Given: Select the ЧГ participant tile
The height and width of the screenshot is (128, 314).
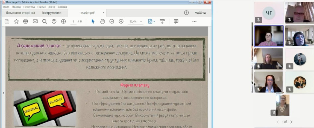Looking at the screenshot, I should [269, 13].
